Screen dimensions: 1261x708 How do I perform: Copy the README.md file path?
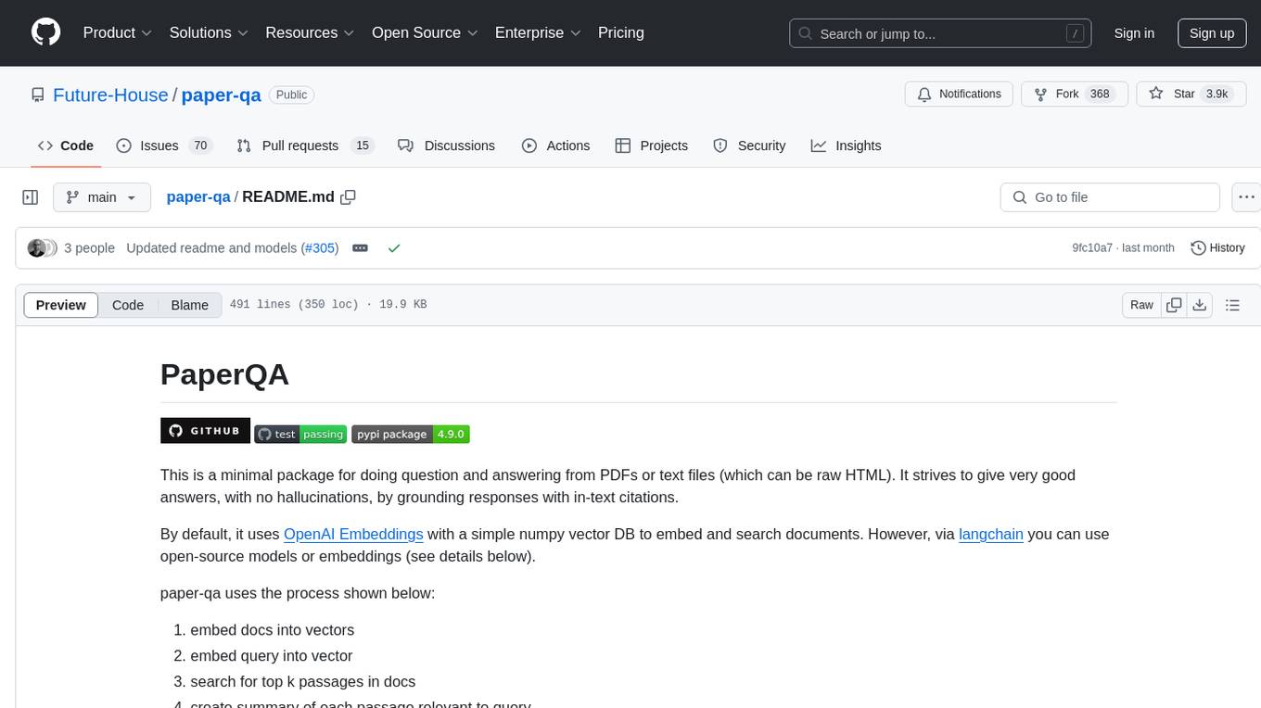pyautogui.click(x=349, y=197)
